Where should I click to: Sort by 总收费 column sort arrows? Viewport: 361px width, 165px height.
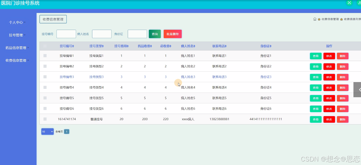pyautogui.click(x=171, y=46)
